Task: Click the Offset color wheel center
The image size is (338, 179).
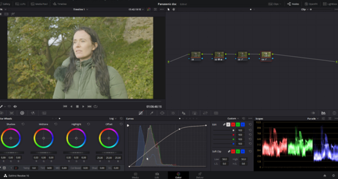Action: (109, 138)
